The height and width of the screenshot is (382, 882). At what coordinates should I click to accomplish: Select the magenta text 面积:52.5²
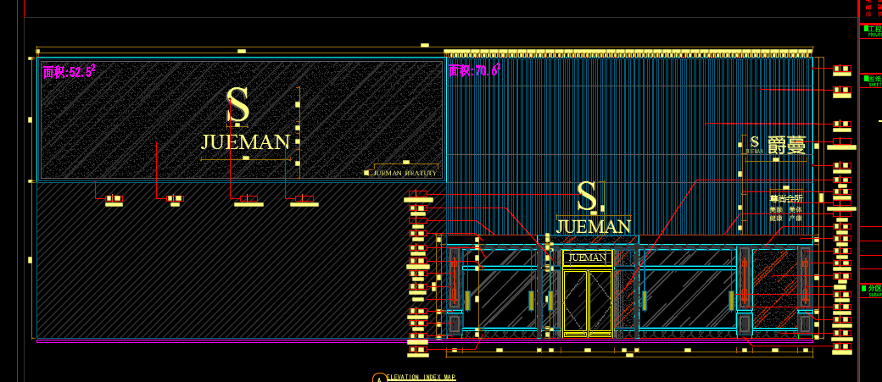(70, 71)
